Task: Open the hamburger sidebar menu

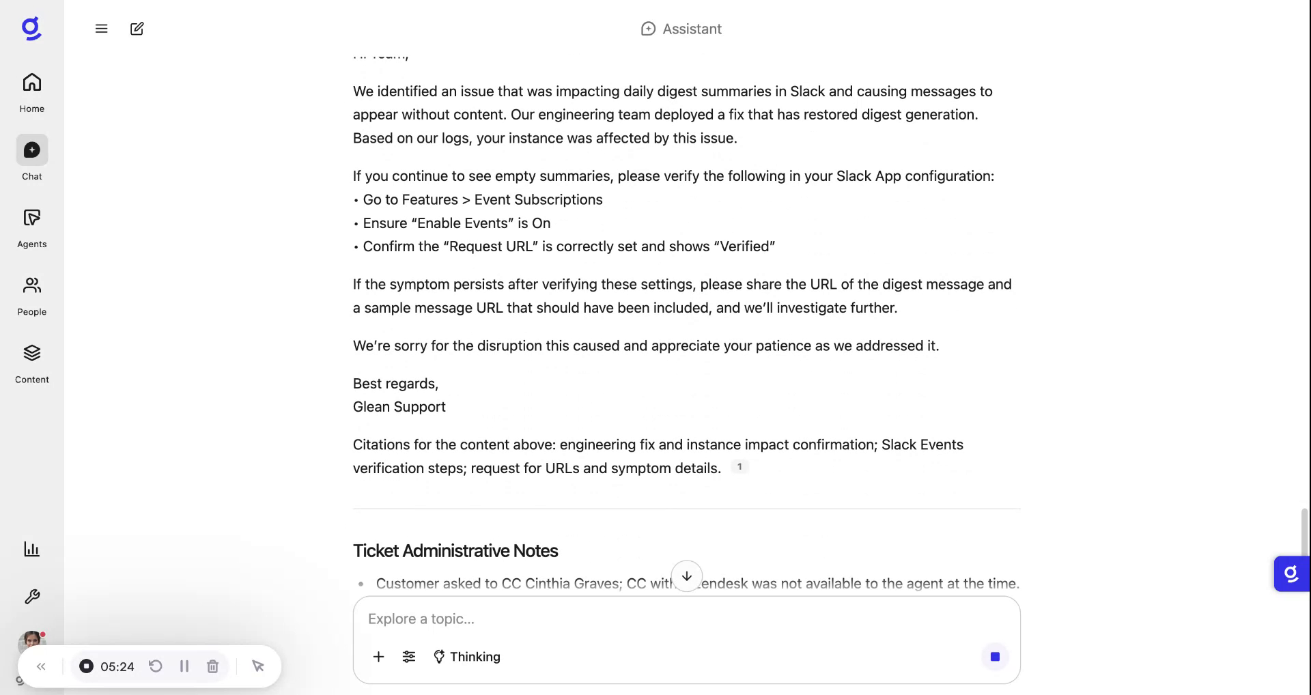Action: [102, 29]
